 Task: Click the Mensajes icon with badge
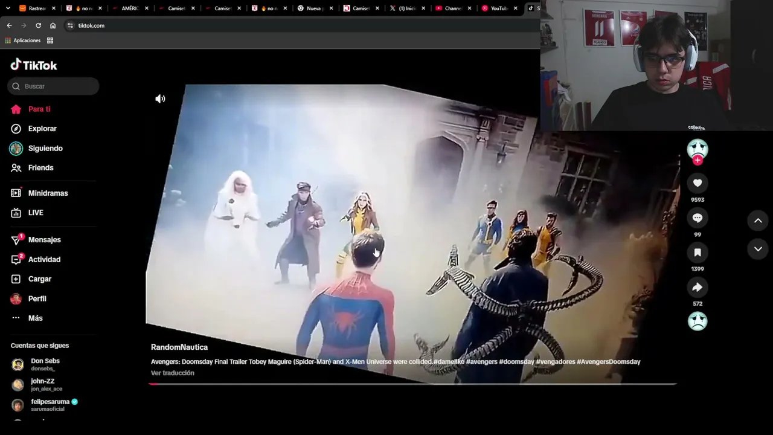click(x=16, y=240)
